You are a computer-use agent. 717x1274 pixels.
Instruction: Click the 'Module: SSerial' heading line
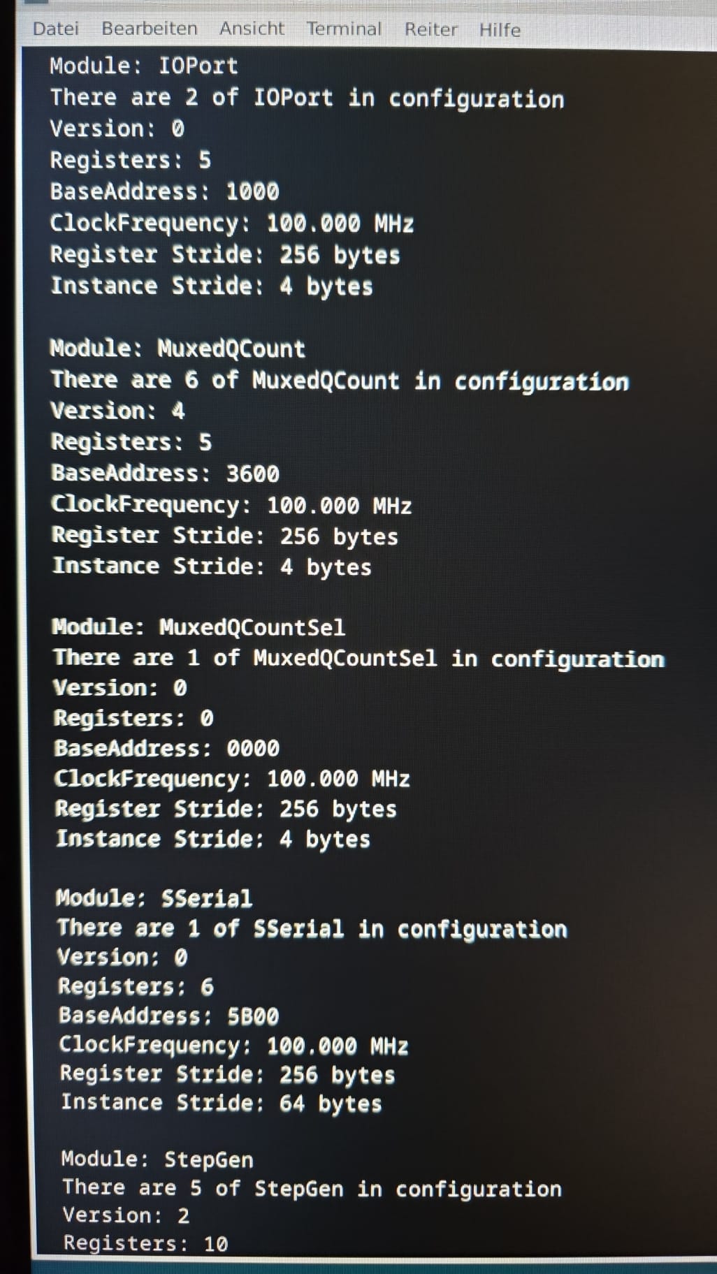(x=154, y=898)
